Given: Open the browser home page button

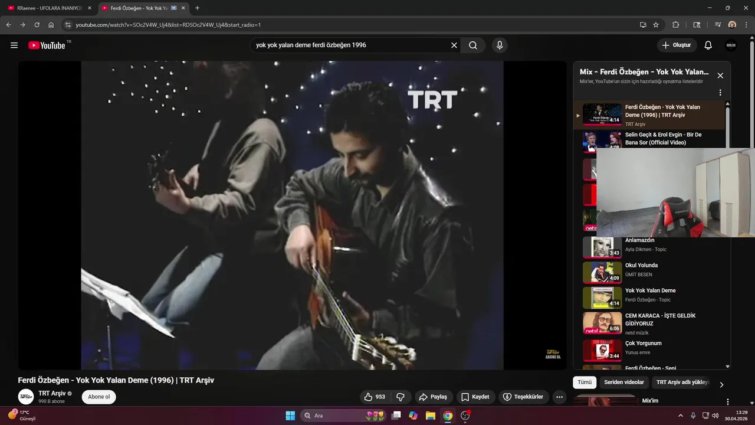Looking at the screenshot, I should 51,25.
